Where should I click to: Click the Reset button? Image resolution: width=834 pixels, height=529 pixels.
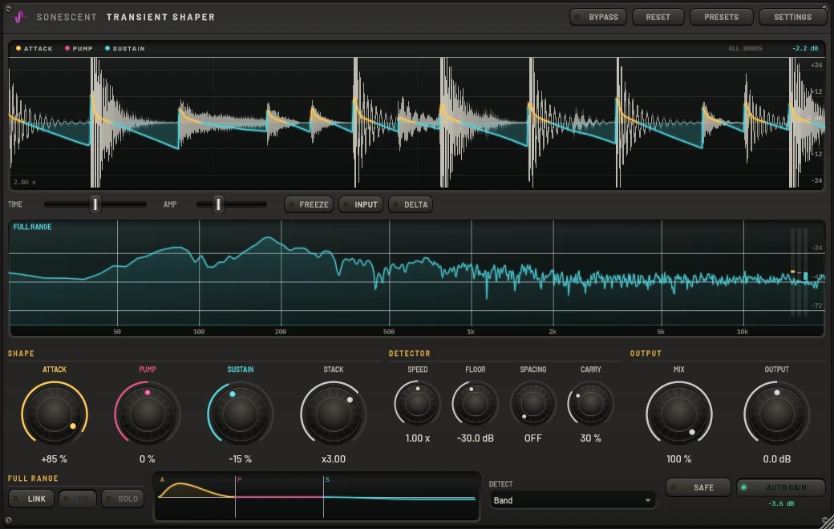658,17
